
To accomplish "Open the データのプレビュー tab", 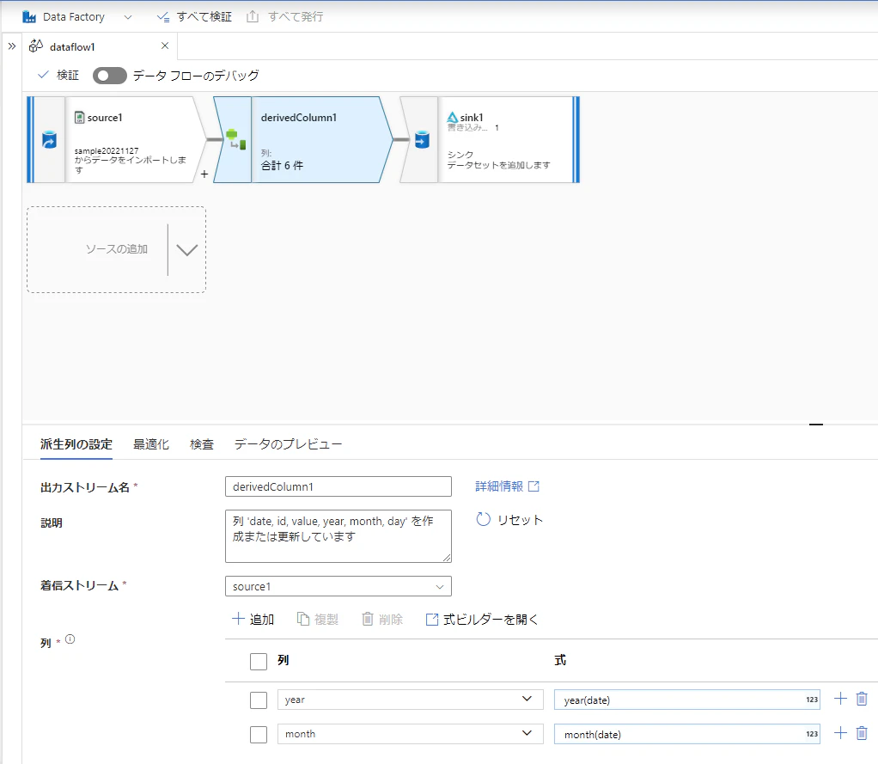I will coord(288,444).
